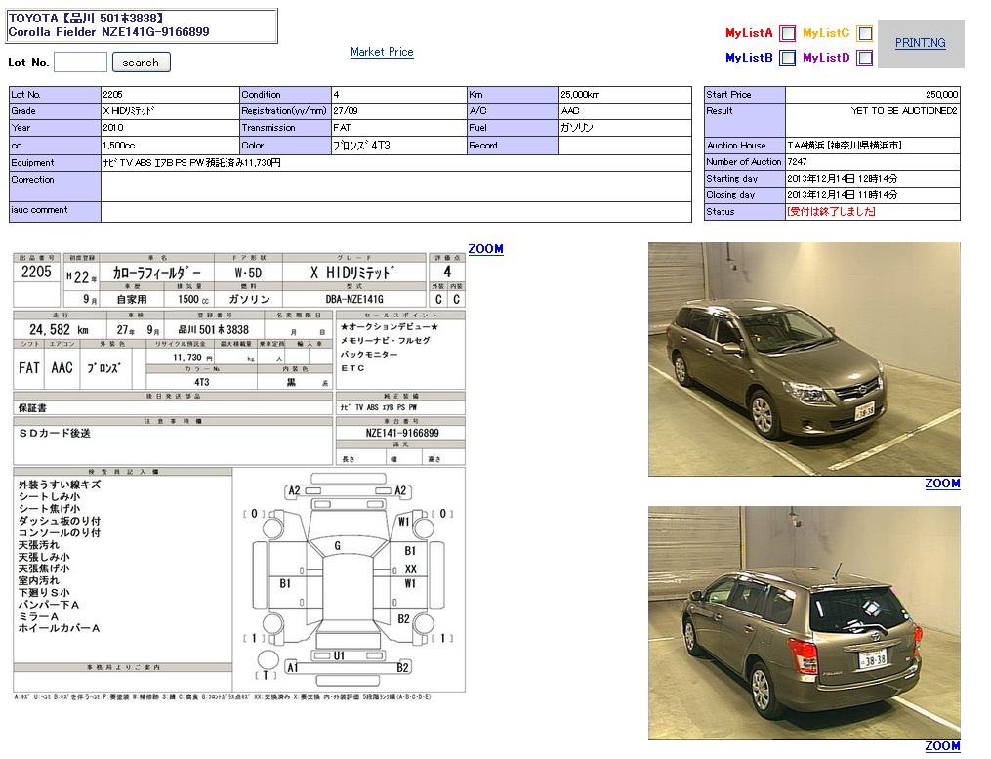Click the red Status text cell

[872, 212]
